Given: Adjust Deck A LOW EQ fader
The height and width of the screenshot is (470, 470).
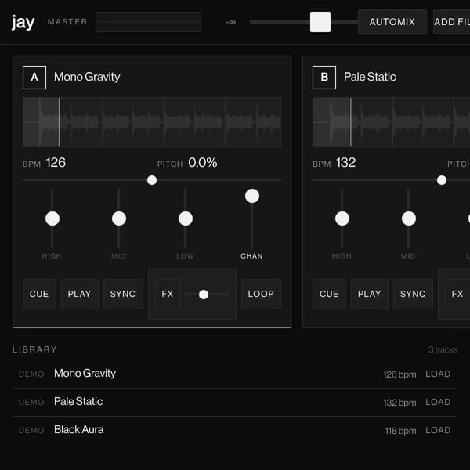Looking at the screenshot, I should pyautogui.click(x=186, y=219).
